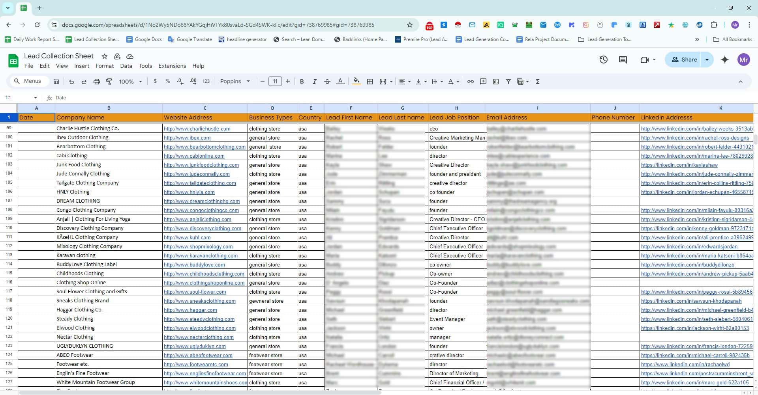Open the font Poppins dropdown
The width and height of the screenshot is (758, 395).
pos(235,81)
